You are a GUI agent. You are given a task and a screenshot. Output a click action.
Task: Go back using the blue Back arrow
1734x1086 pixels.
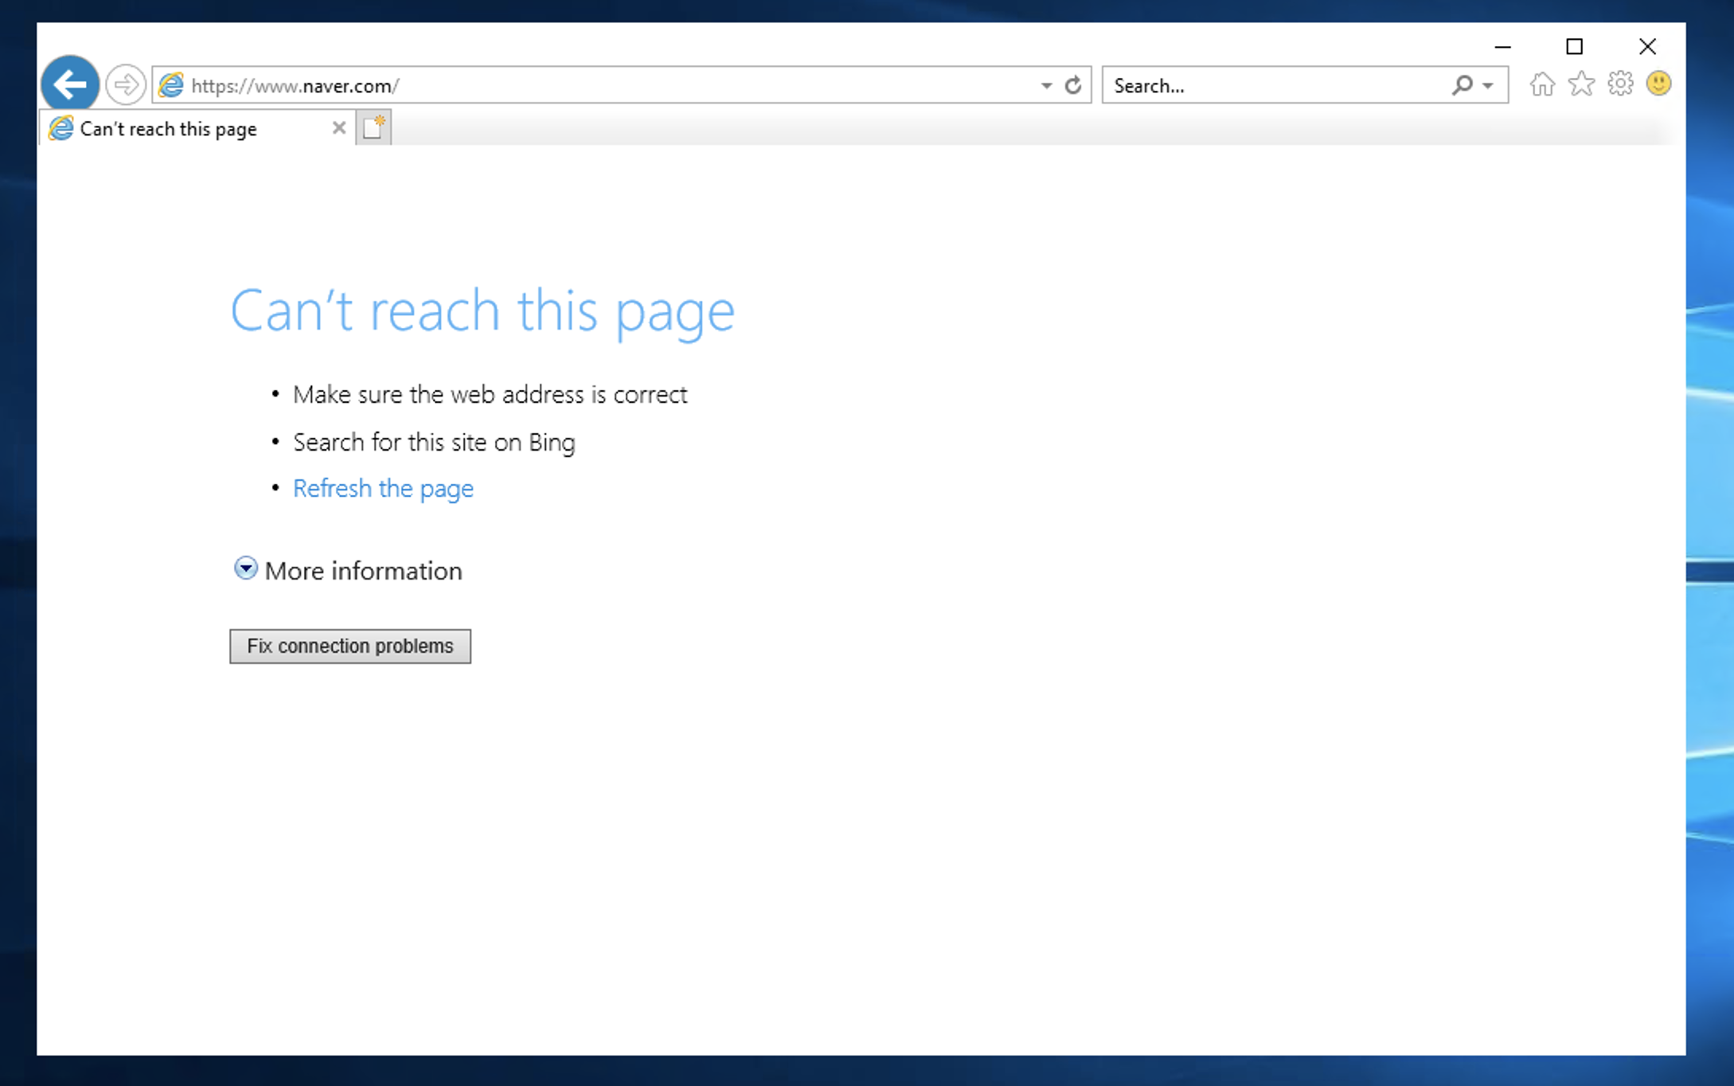point(70,84)
